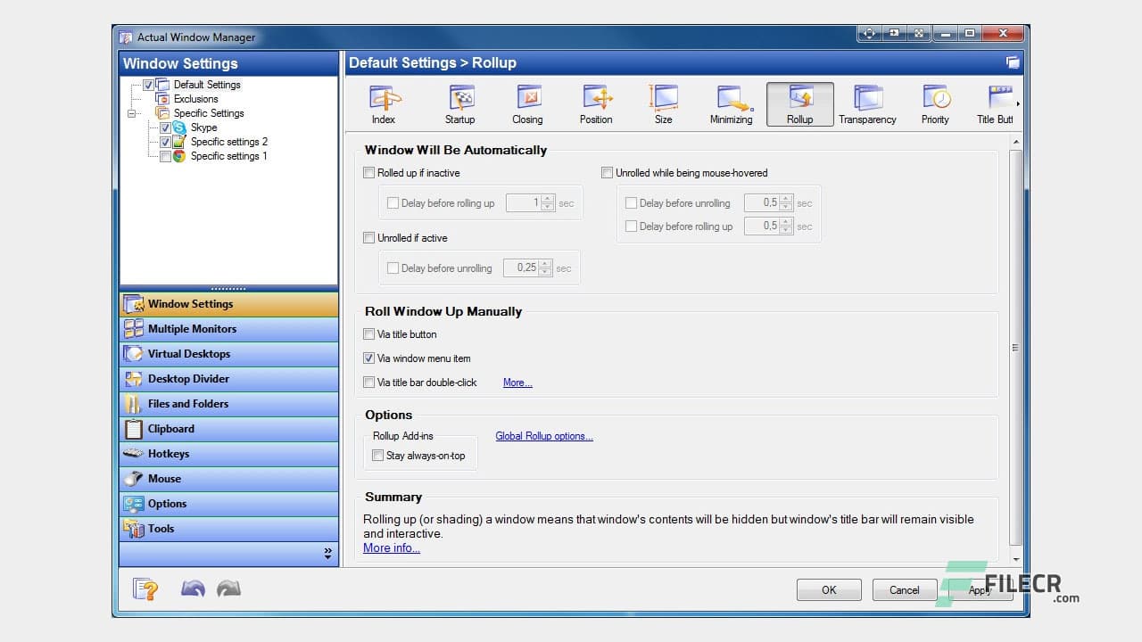Open the Minimizing settings icon
This screenshot has height=642, width=1142.
pos(731,103)
